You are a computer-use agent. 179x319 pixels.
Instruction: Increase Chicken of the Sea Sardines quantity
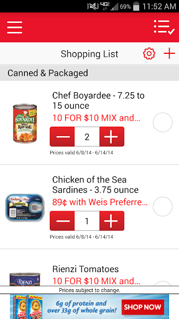click(112, 221)
